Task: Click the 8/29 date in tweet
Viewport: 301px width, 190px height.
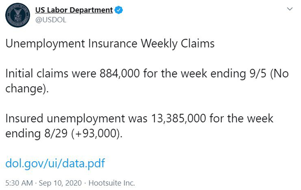Action: [56, 133]
